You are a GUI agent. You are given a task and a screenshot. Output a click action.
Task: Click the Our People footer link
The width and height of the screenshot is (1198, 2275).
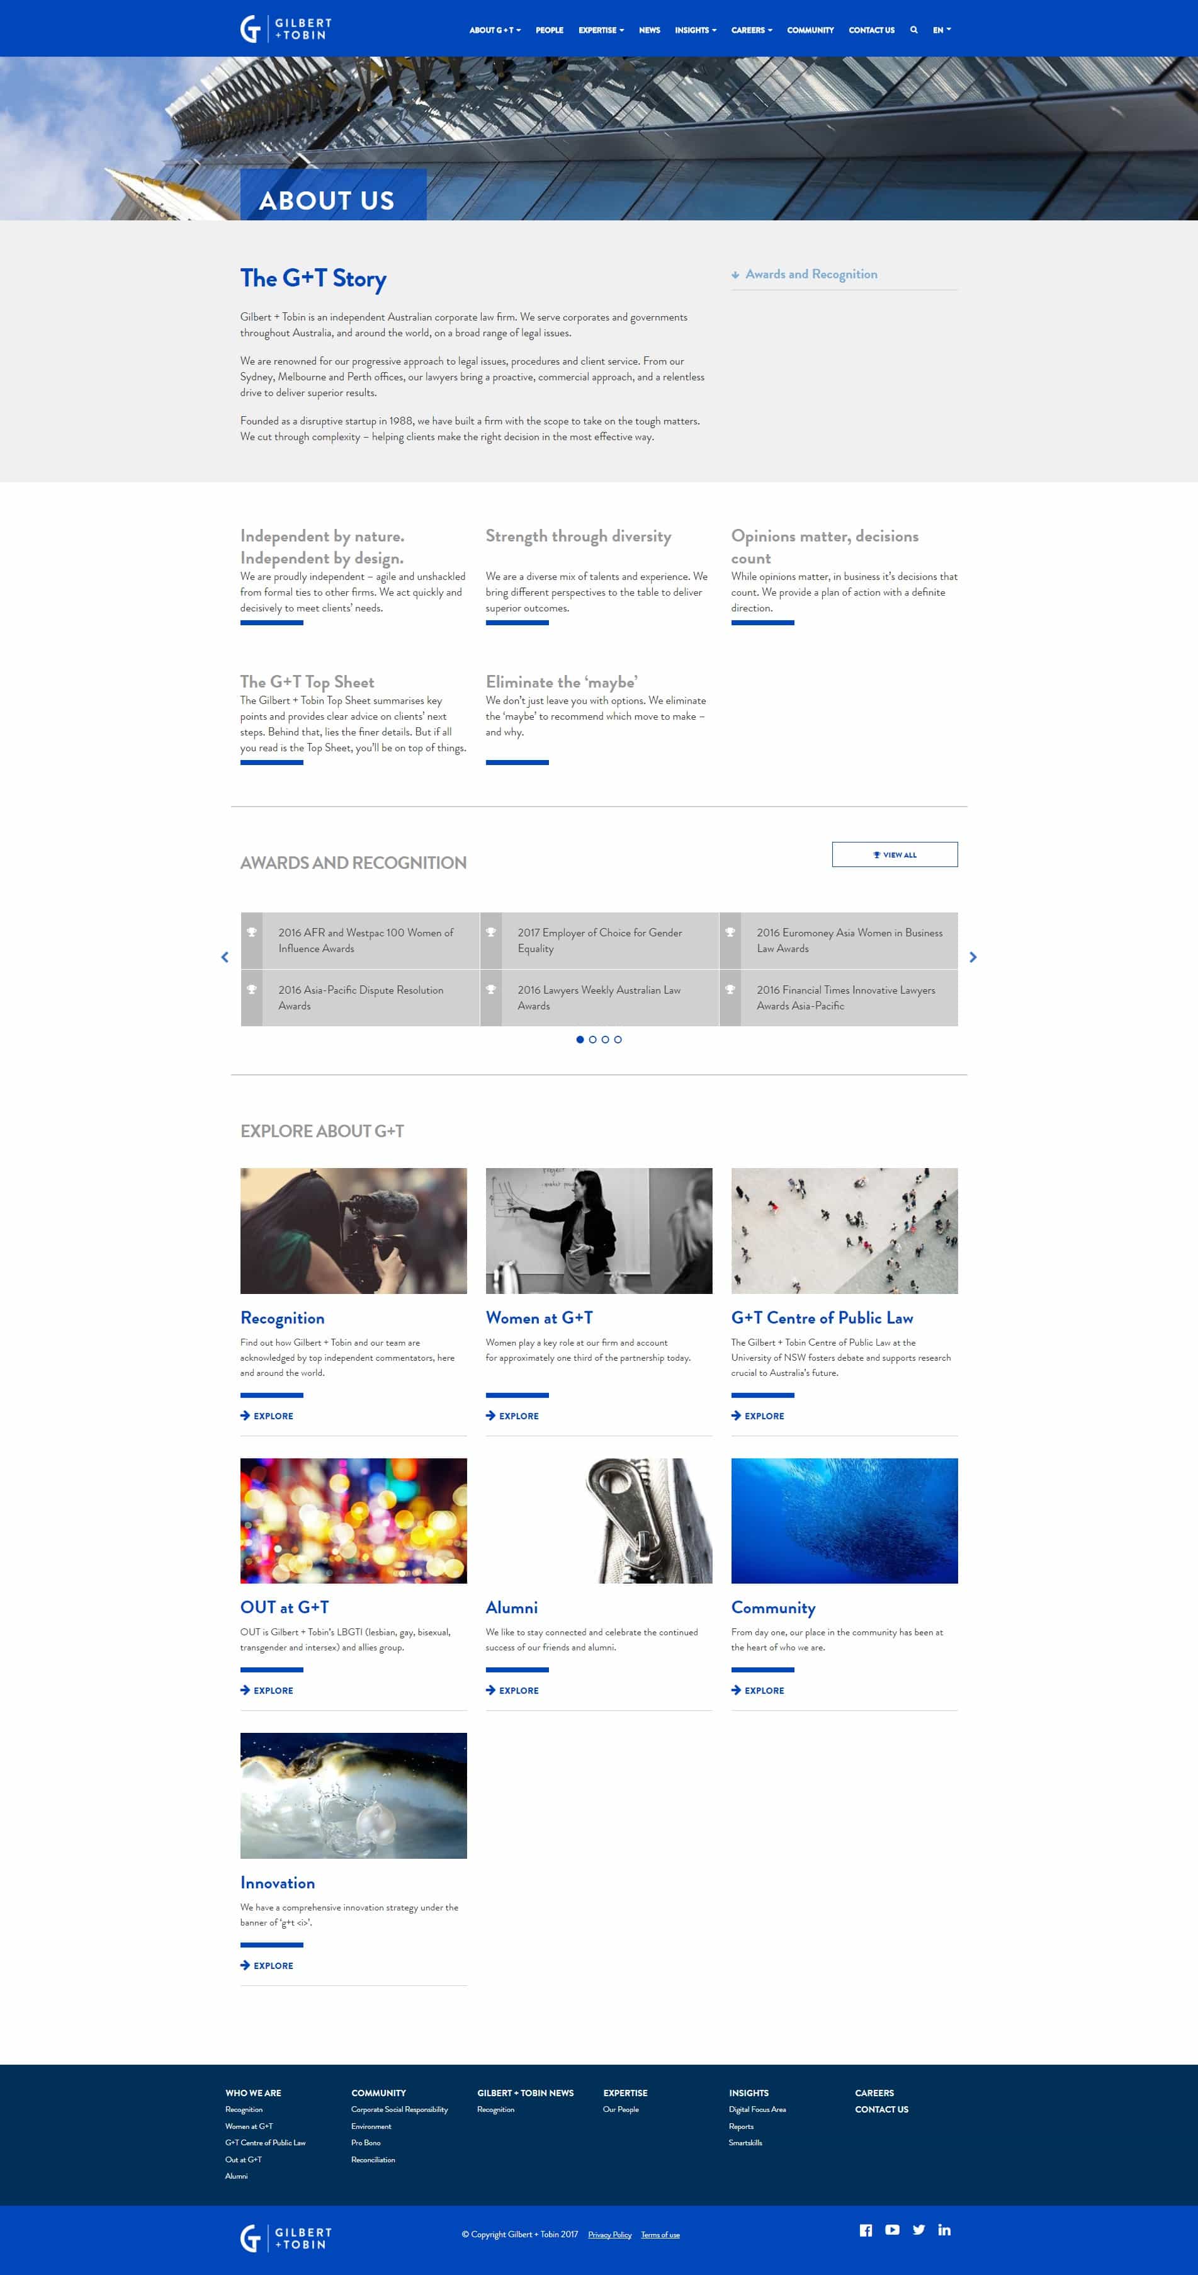coord(621,2110)
